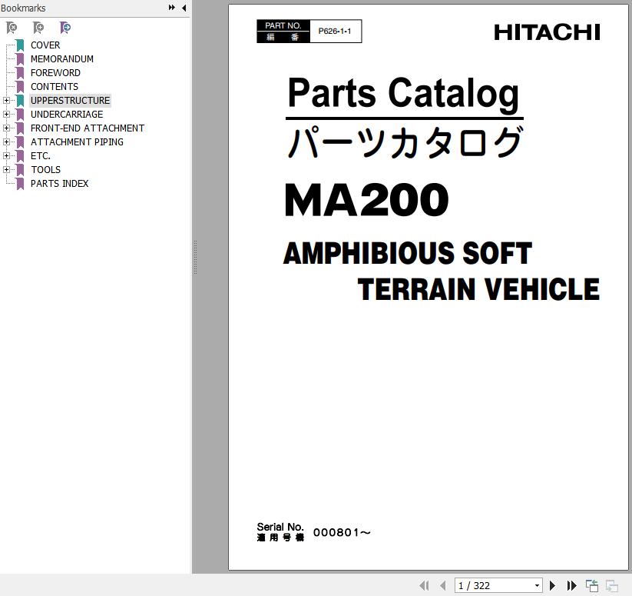The height and width of the screenshot is (596, 632).
Task: Select the TOOLS bookmark label
Action: tap(45, 170)
